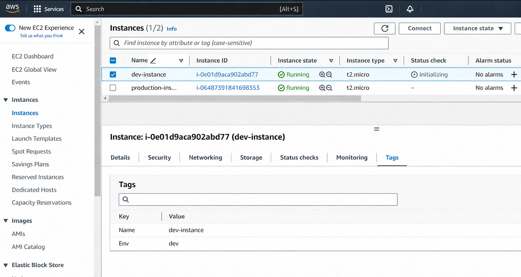
Task: Click the sidebar vertical scrollbar
Action: click(x=97, y=111)
